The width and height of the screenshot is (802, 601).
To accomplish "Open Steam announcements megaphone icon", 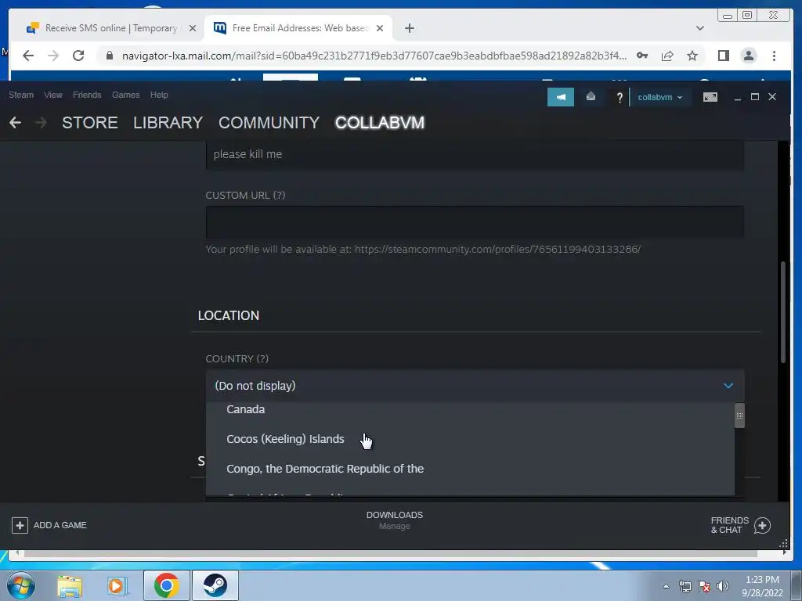I will point(561,97).
